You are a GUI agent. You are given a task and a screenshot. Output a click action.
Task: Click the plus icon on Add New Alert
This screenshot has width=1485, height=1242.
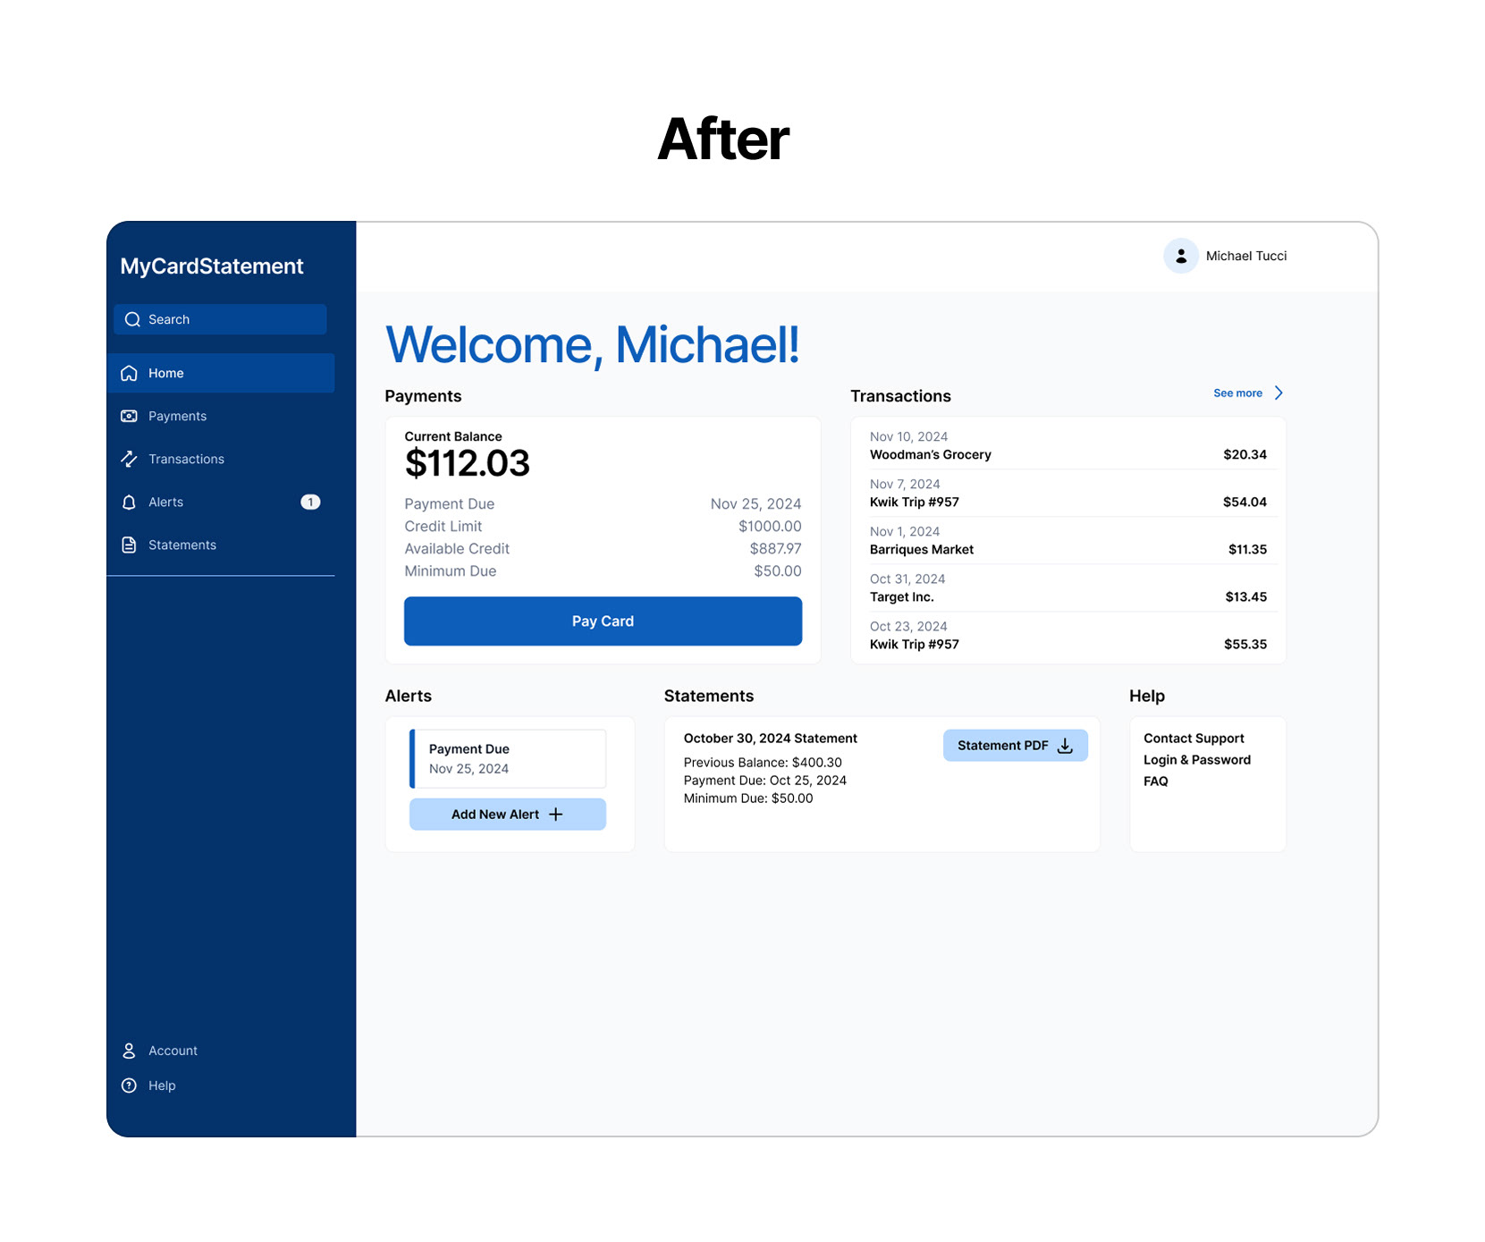click(555, 815)
